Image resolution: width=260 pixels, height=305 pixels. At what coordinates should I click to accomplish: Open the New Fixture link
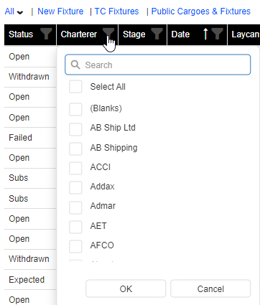(60, 11)
